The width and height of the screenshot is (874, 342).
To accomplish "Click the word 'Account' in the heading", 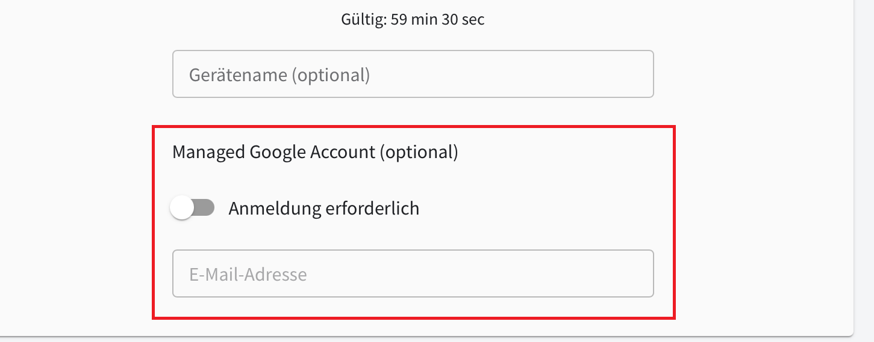I will click(x=342, y=152).
